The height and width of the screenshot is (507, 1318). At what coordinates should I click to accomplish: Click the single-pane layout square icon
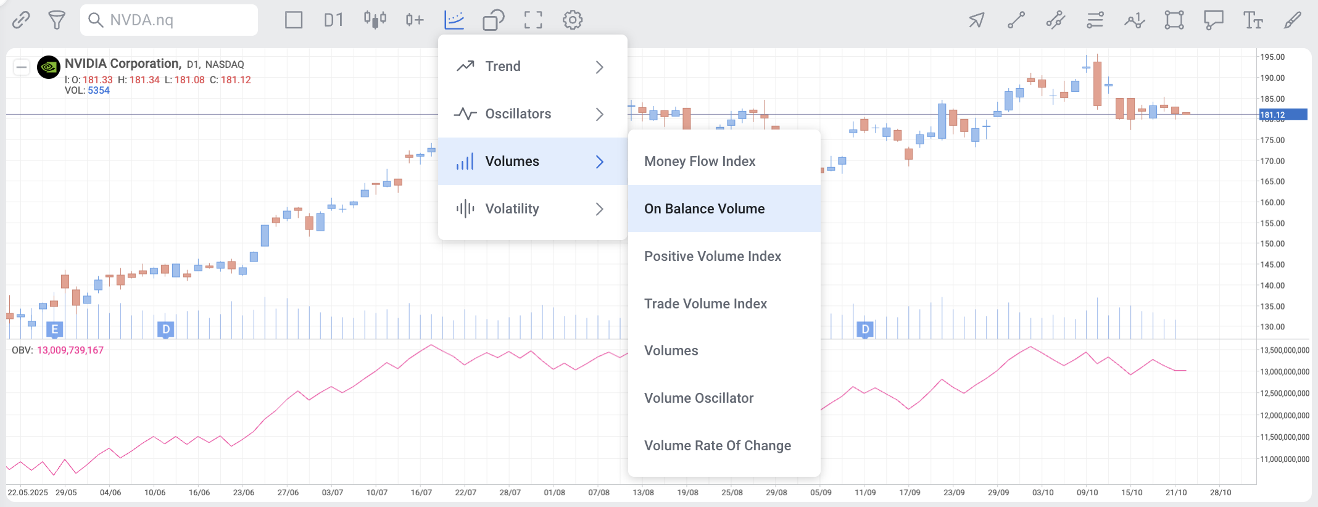tap(294, 20)
